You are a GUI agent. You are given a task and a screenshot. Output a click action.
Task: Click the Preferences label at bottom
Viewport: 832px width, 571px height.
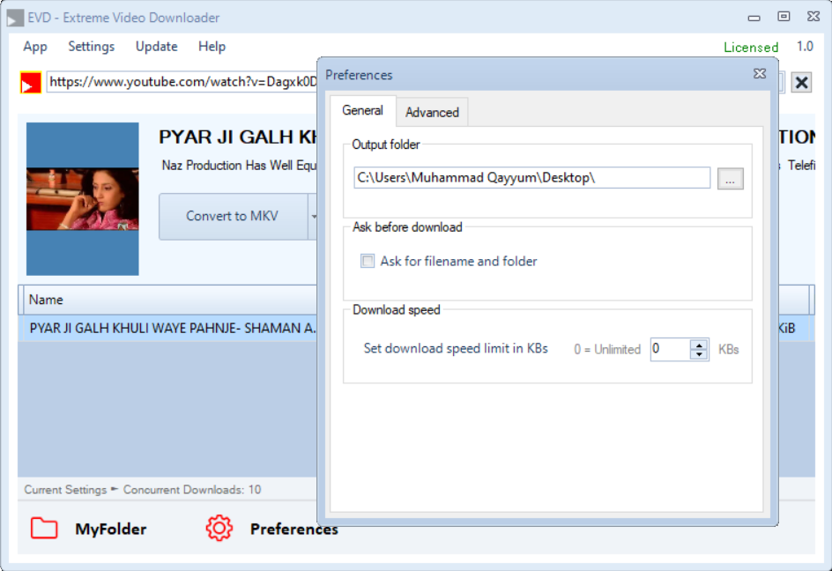pyautogui.click(x=294, y=529)
